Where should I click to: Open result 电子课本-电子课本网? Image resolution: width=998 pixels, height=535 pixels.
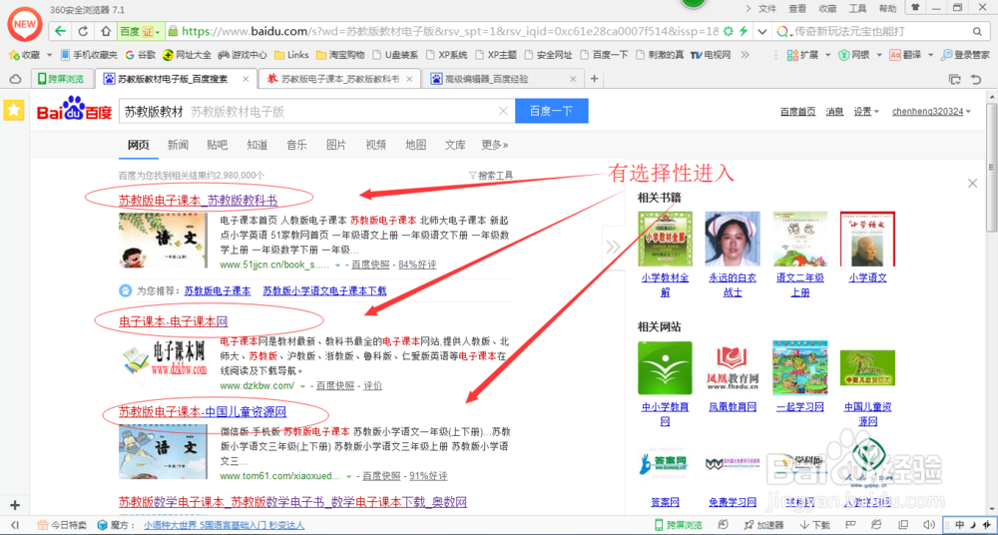tap(173, 321)
